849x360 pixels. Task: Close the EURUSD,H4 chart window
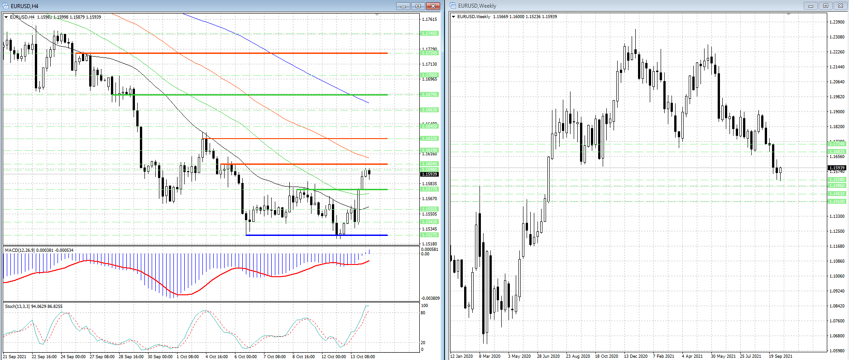[433, 6]
